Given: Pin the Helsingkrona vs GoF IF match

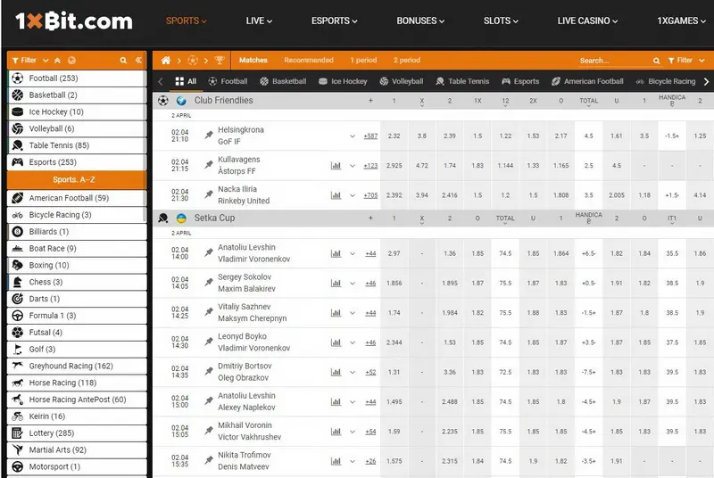Looking at the screenshot, I should point(209,135).
